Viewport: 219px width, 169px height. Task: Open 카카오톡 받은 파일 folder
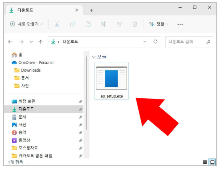click(32, 156)
